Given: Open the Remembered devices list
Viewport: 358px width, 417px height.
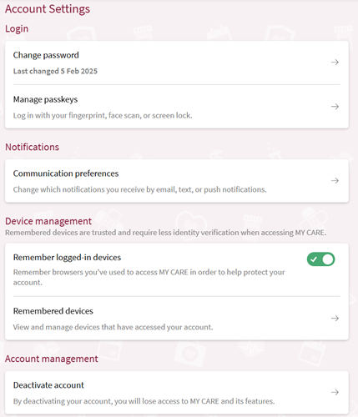Looking at the screenshot, I should point(53,311).
